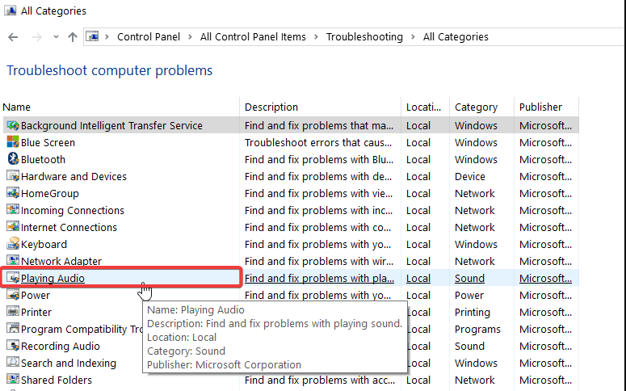Viewport: 626px width, 391px height.
Task: Click the Keyboard troubleshooter icon
Action: (12, 244)
